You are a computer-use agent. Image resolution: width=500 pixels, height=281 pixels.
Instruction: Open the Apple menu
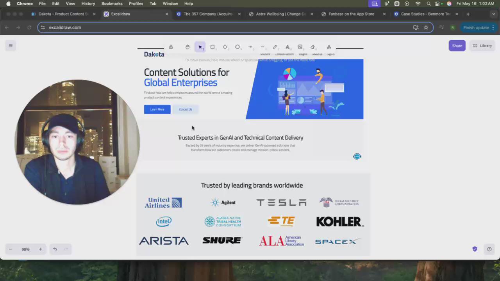point(8,4)
